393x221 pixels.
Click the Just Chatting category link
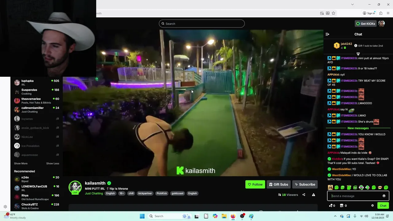(94, 193)
